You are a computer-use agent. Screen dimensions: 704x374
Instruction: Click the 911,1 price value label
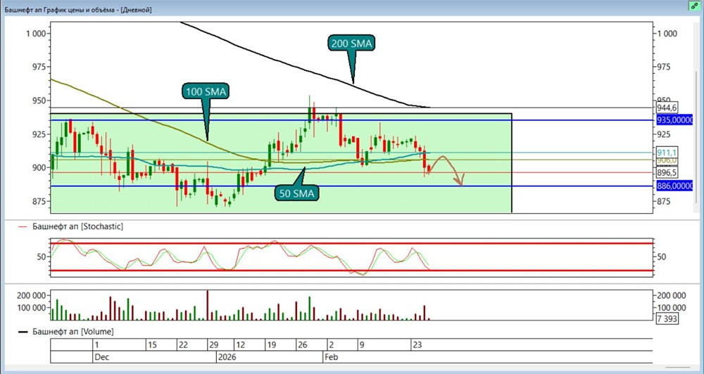[667, 153]
